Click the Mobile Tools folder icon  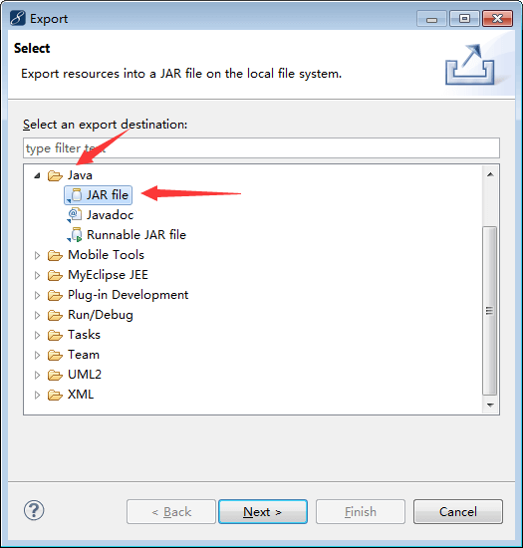[x=55, y=255]
